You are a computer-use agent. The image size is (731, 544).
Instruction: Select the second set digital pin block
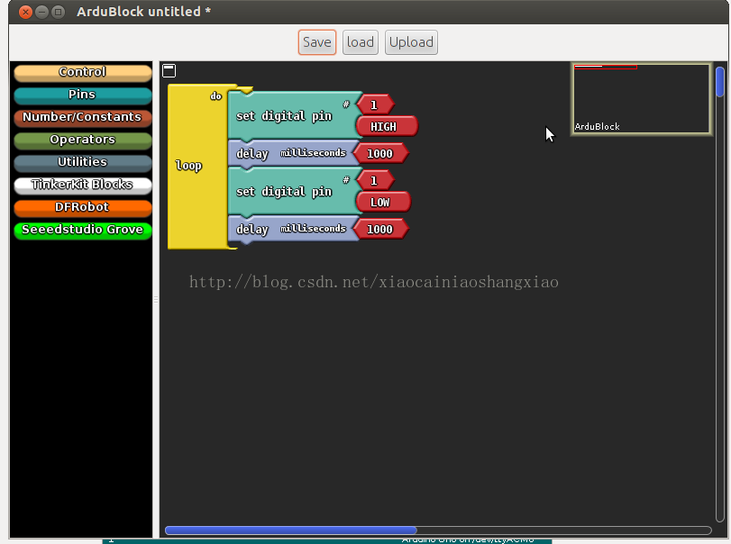(x=293, y=192)
